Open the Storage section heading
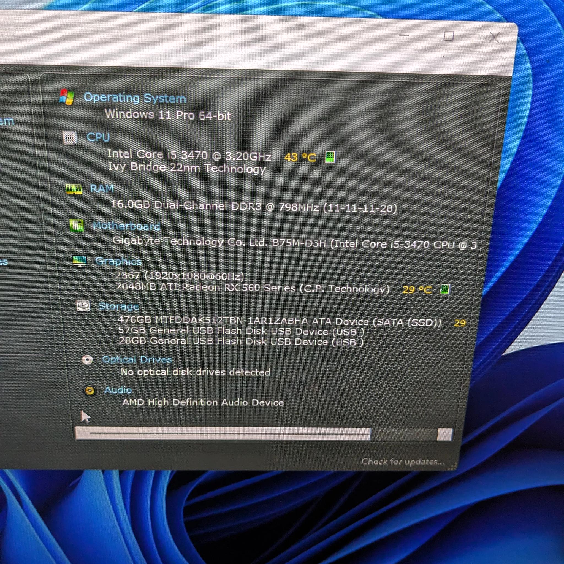The image size is (564, 564). 118,306
